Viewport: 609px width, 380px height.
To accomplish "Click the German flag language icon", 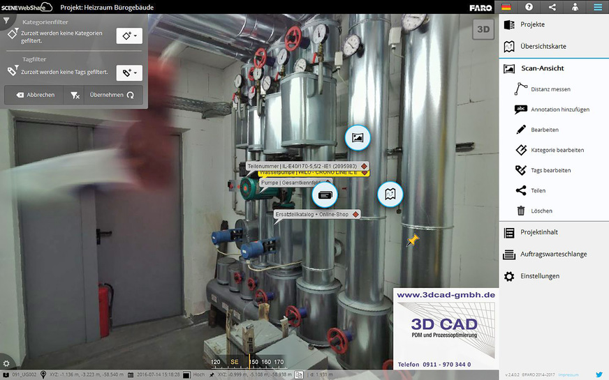I will pyautogui.click(x=507, y=7).
